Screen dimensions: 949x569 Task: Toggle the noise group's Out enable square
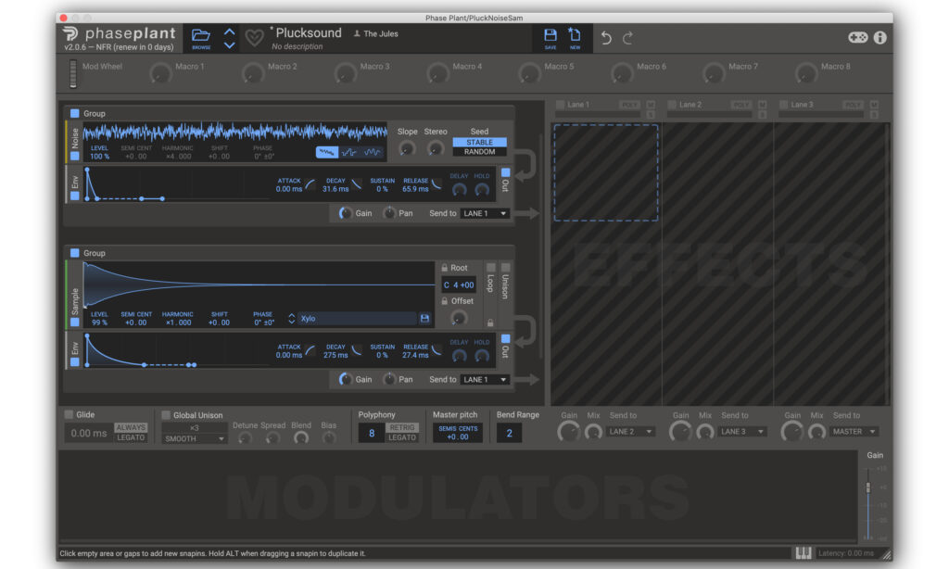505,172
